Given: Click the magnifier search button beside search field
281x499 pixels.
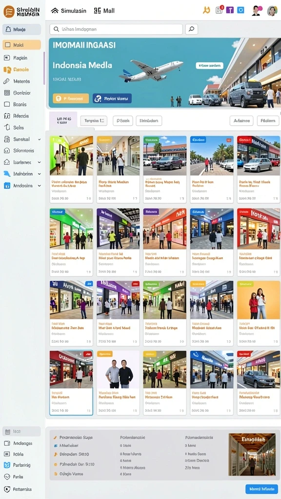Looking at the screenshot, I should (x=191, y=29).
